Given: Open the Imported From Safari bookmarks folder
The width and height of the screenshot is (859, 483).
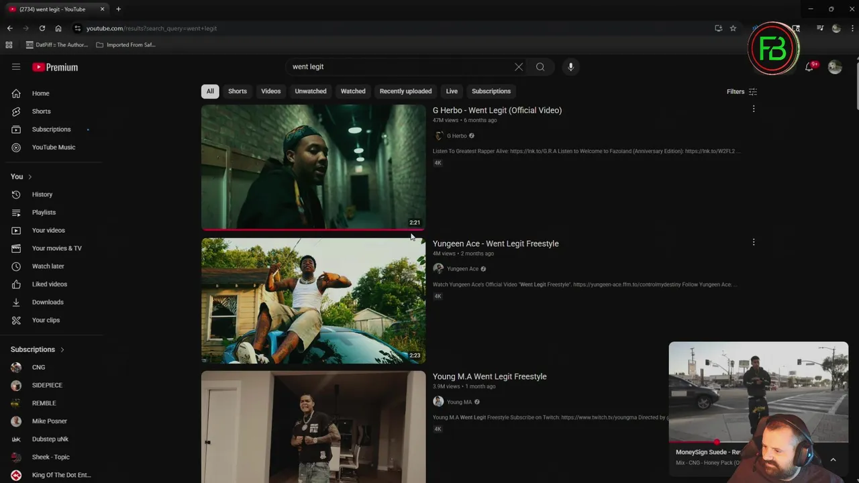Looking at the screenshot, I should 126,45.
